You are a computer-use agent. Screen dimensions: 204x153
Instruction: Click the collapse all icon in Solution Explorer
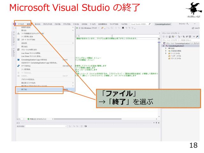[187, 37]
